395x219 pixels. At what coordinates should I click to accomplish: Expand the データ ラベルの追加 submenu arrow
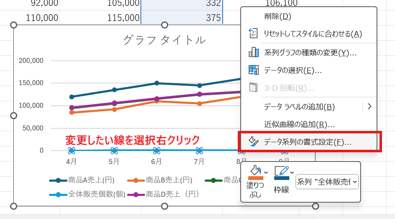pyautogui.click(x=369, y=107)
